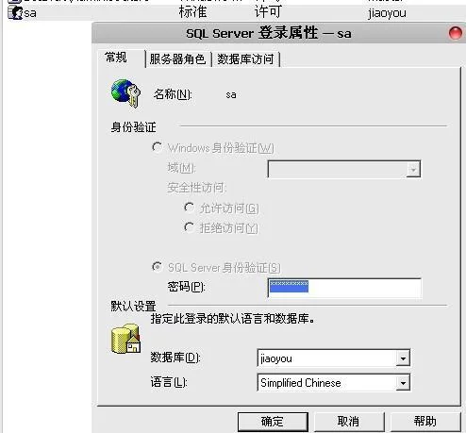Expand the 语言 Simplified Chinese dropdown arrow
The image size is (466, 433).
click(403, 382)
